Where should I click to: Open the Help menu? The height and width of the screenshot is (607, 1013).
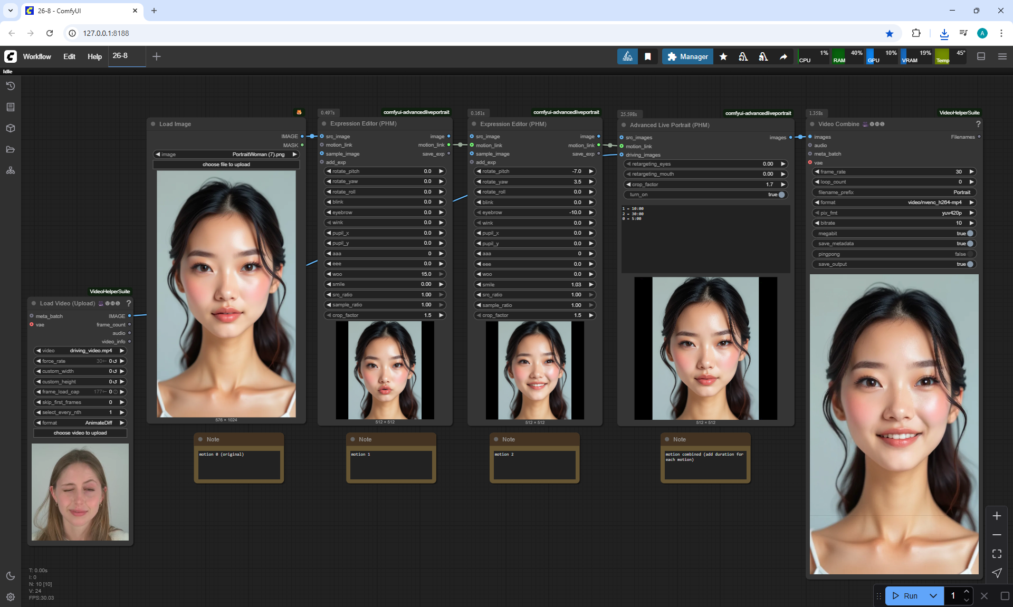coord(94,56)
